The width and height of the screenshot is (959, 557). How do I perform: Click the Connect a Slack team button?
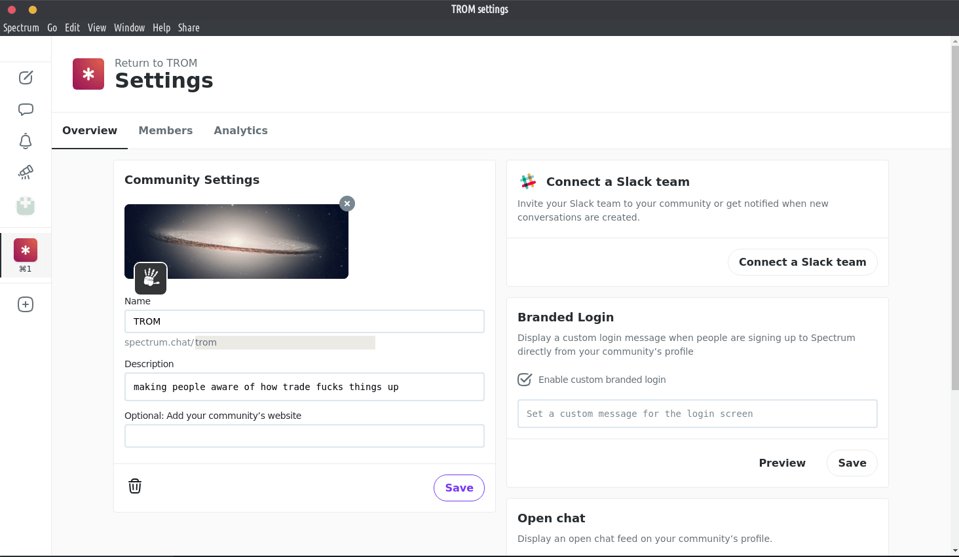pos(802,262)
